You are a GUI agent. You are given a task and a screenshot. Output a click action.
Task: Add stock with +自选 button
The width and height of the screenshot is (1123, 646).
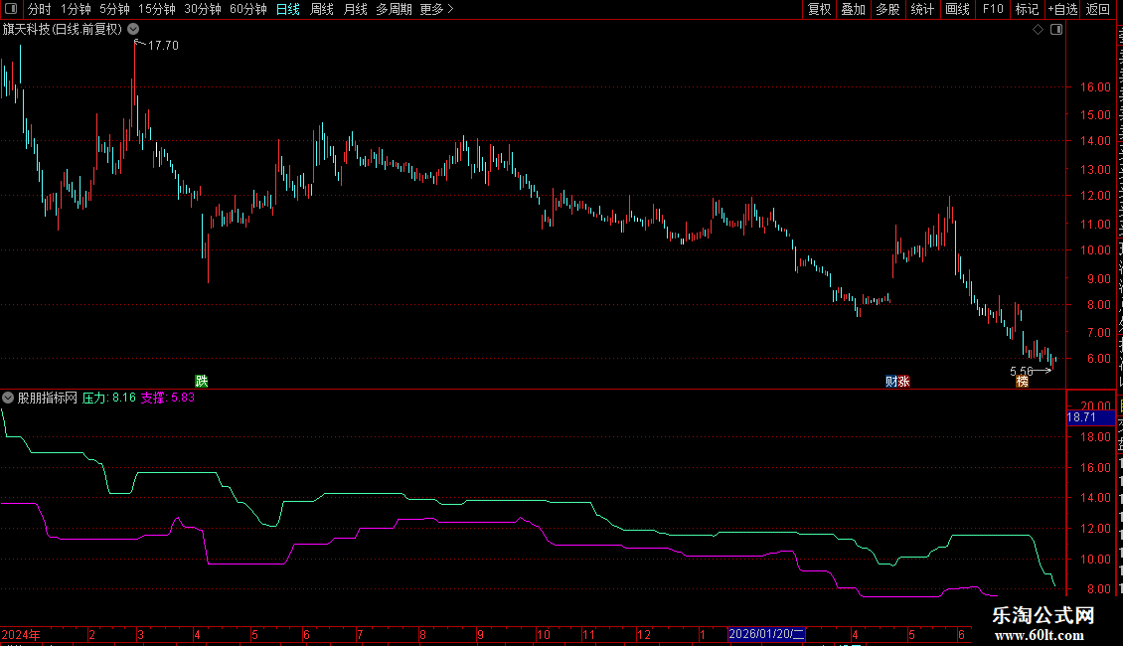1062,9
